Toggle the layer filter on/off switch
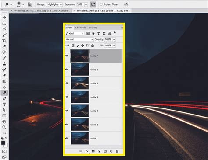Screen dimensions: 208x160 point(115,33)
